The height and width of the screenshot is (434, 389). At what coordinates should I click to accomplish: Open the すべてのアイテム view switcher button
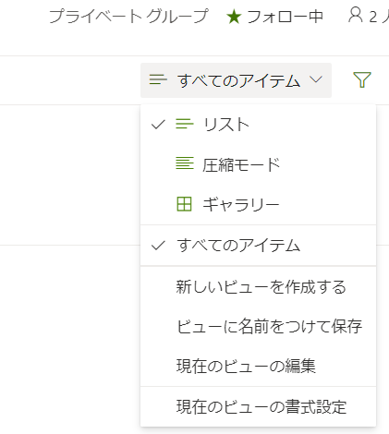pos(236,80)
